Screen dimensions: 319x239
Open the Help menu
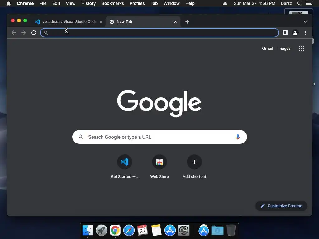coord(190,3)
